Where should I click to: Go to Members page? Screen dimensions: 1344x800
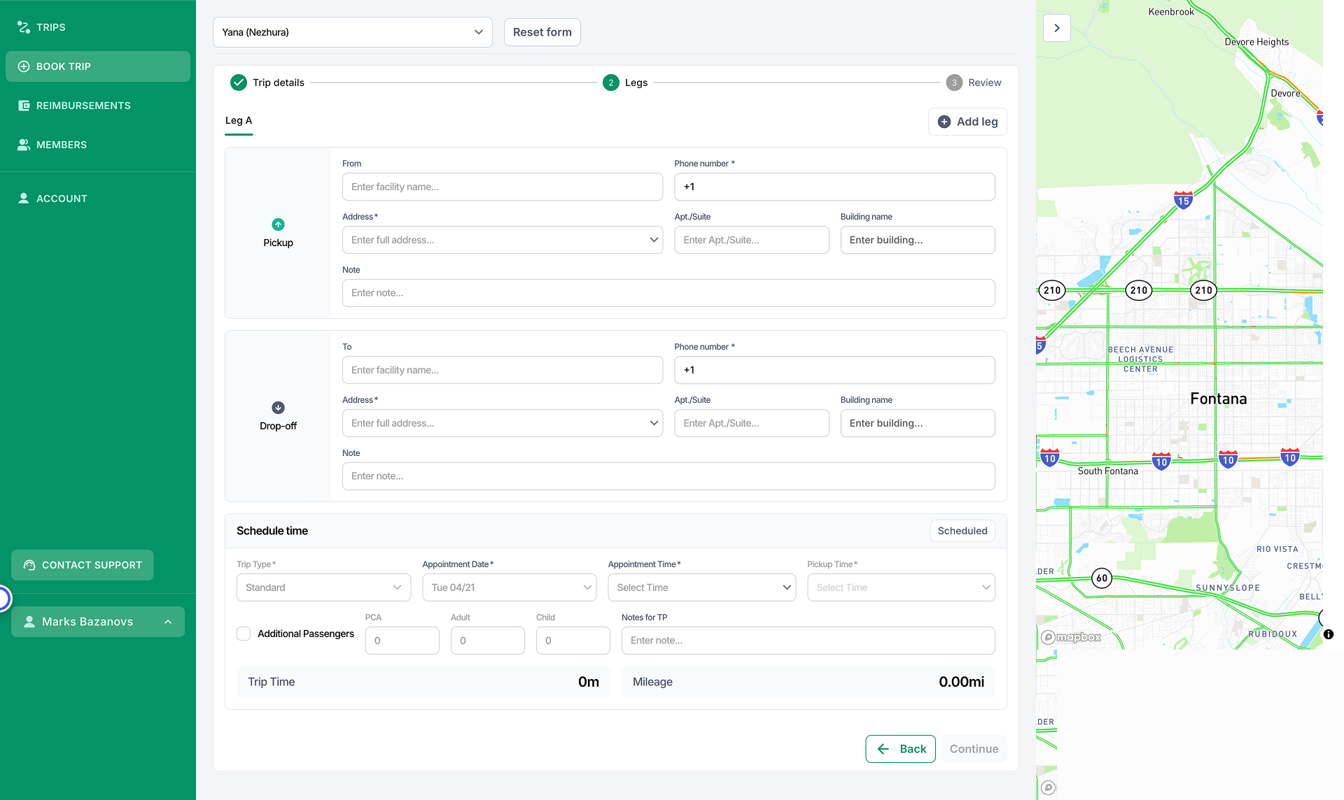click(x=98, y=145)
